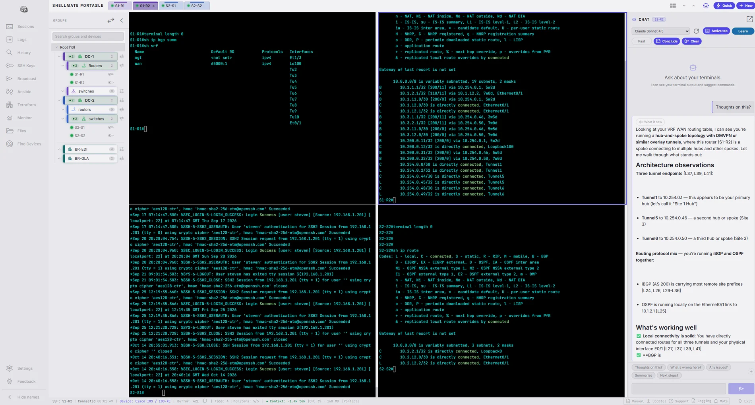Viewport: 755px width, 405px height.
Task: Focus the chat message input box
Action: tap(679, 389)
